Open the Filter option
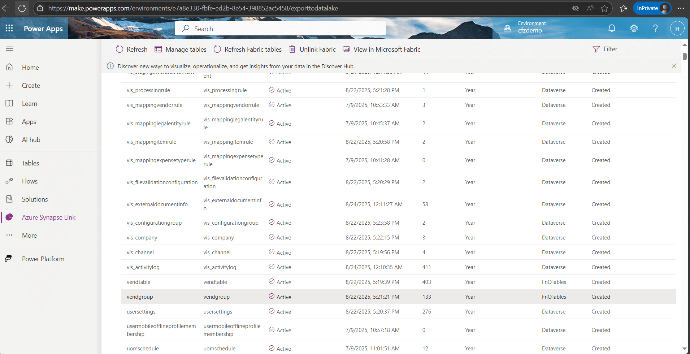This screenshot has height=354, width=690. (x=605, y=49)
